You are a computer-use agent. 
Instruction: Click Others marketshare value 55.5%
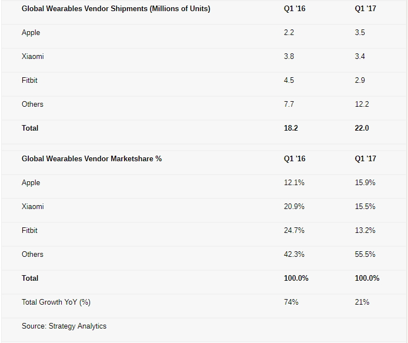pyautogui.click(x=365, y=255)
